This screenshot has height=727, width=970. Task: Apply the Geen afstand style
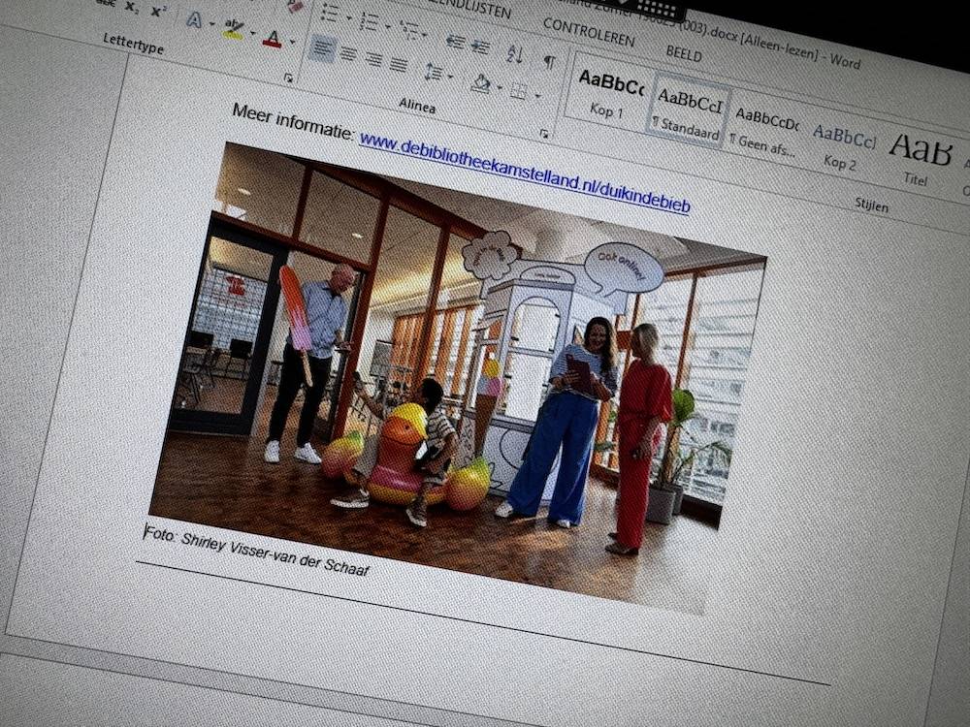pos(764,131)
